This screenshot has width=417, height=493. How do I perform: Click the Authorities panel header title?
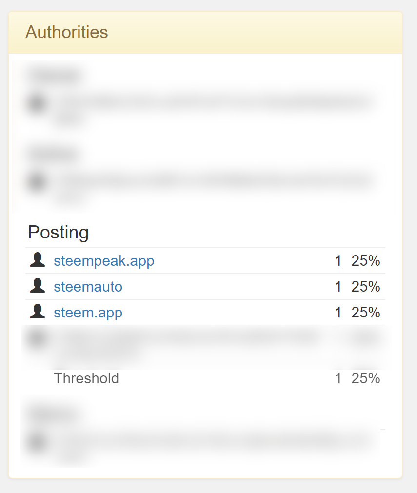[66, 32]
